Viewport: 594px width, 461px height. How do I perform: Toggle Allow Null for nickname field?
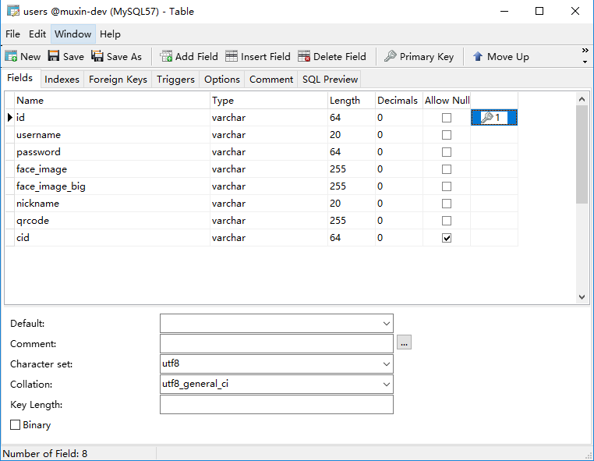click(447, 204)
